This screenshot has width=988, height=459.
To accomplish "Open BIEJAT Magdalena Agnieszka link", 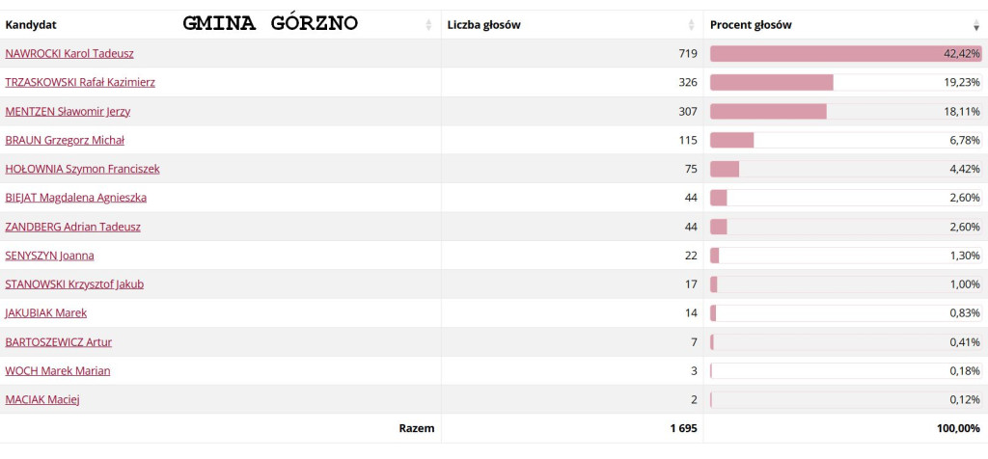I will (75, 198).
